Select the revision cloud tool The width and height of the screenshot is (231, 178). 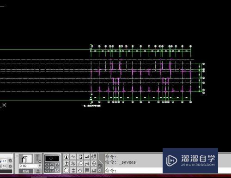point(66,171)
